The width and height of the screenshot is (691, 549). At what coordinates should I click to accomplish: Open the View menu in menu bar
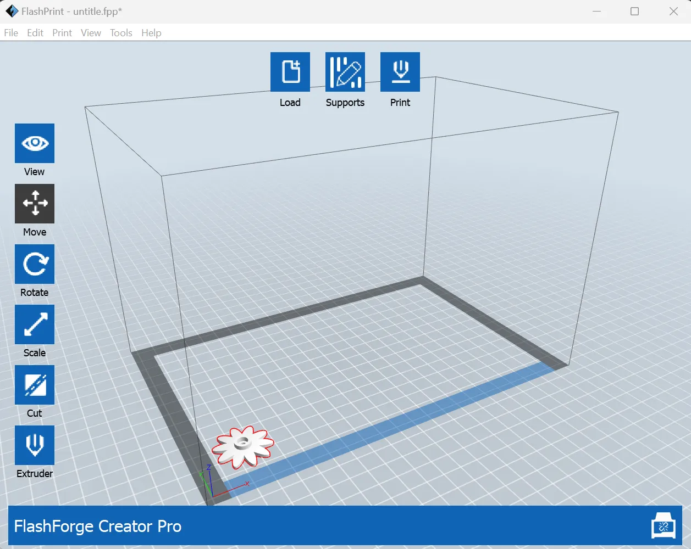pos(91,33)
